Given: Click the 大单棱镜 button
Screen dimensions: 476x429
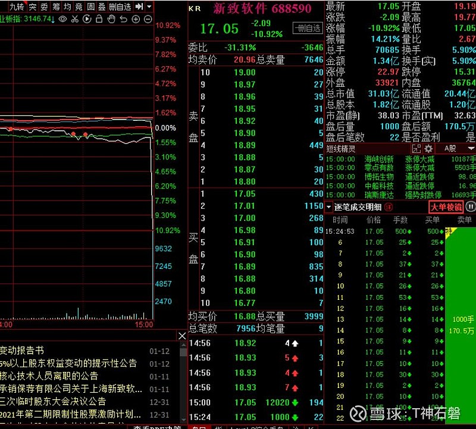Looking at the screenshot, I should 447,206.
